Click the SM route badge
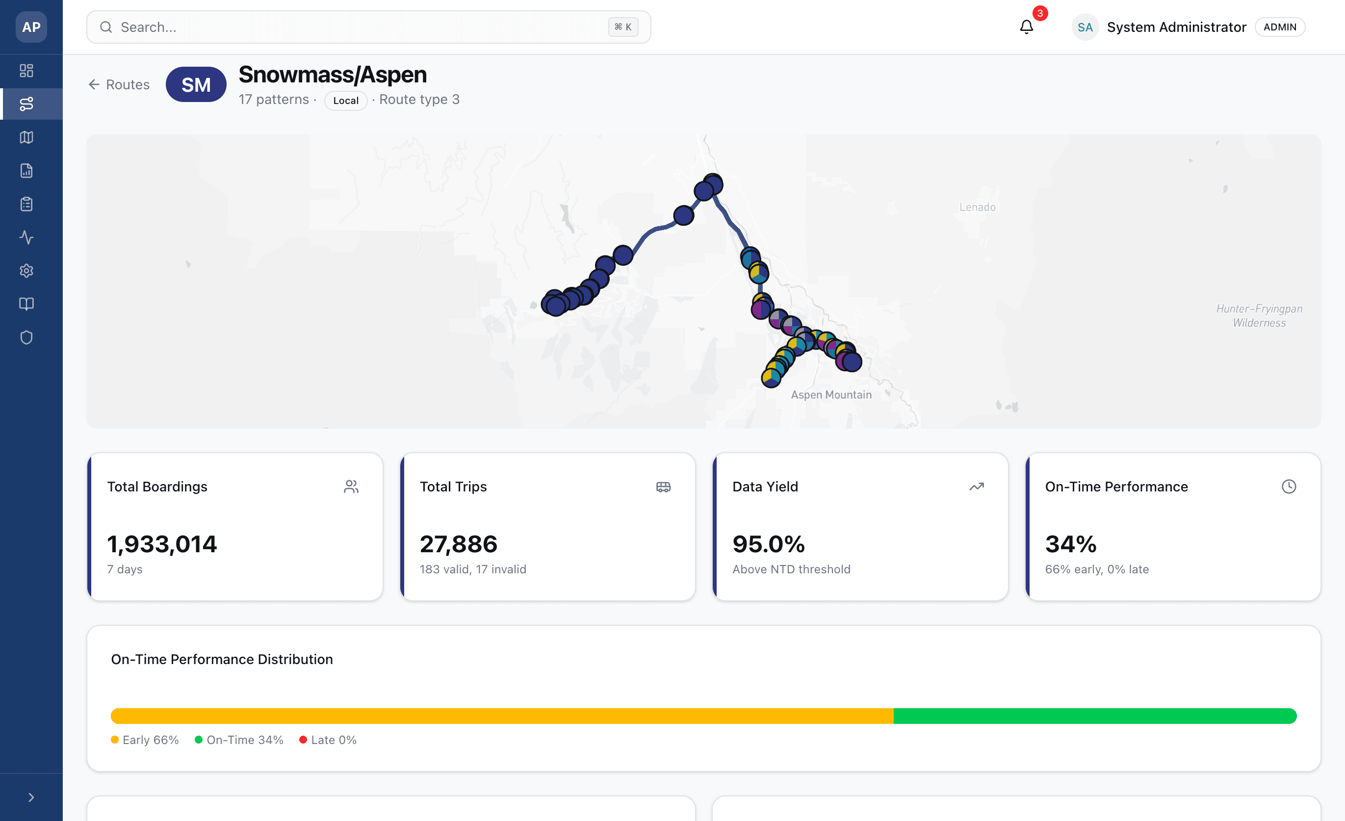The image size is (1345, 821). point(196,85)
